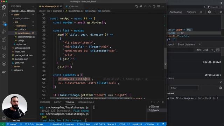
Task: Open DevTools settings gear
Action: (x=209, y=12)
